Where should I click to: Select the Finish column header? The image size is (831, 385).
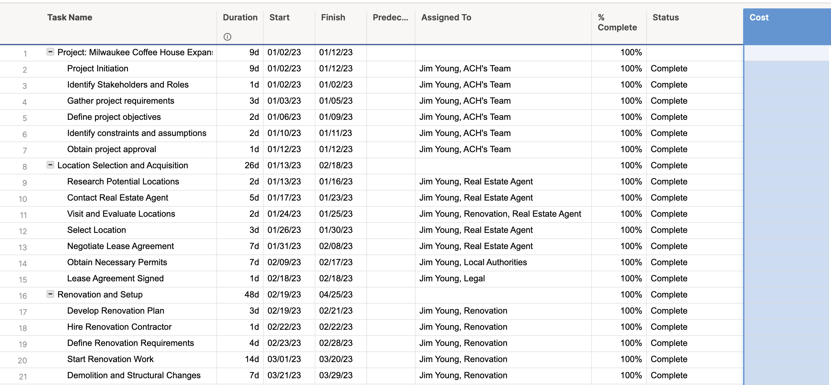click(332, 17)
